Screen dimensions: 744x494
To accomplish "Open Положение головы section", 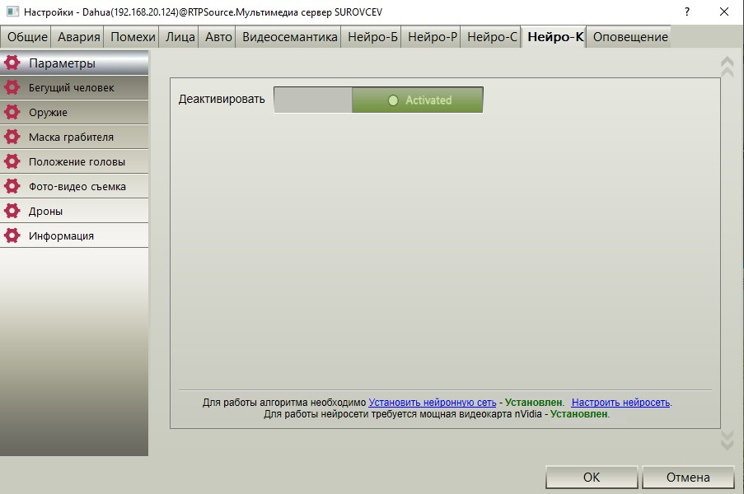I will (x=74, y=161).
